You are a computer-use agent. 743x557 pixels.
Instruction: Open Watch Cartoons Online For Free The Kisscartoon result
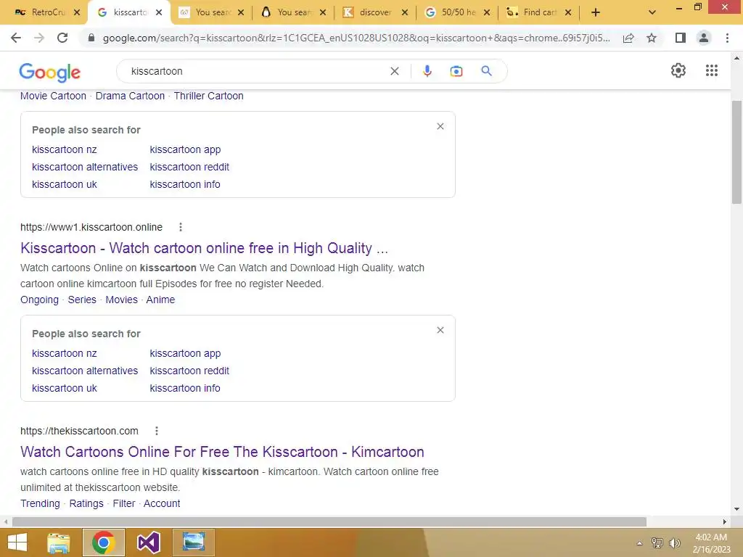[x=222, y=452]
